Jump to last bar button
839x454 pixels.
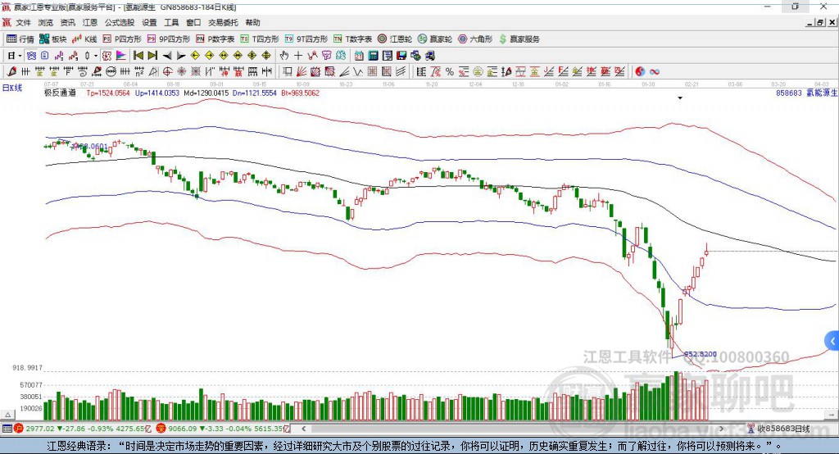coord(152,56)
